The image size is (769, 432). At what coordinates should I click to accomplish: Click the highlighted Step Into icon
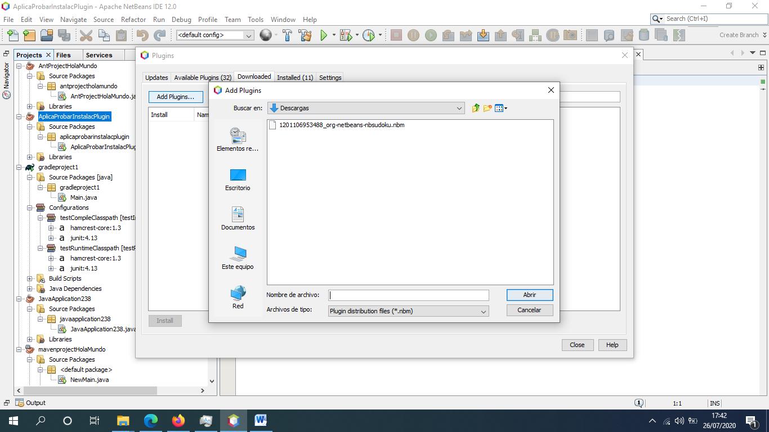483,35
